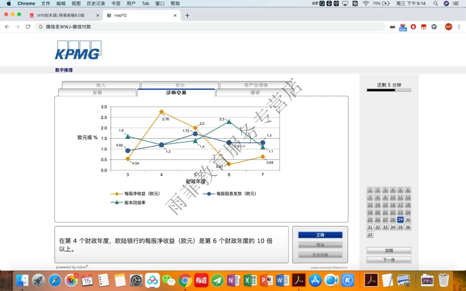Open Chrome's three-dot menu

[460, 27]
